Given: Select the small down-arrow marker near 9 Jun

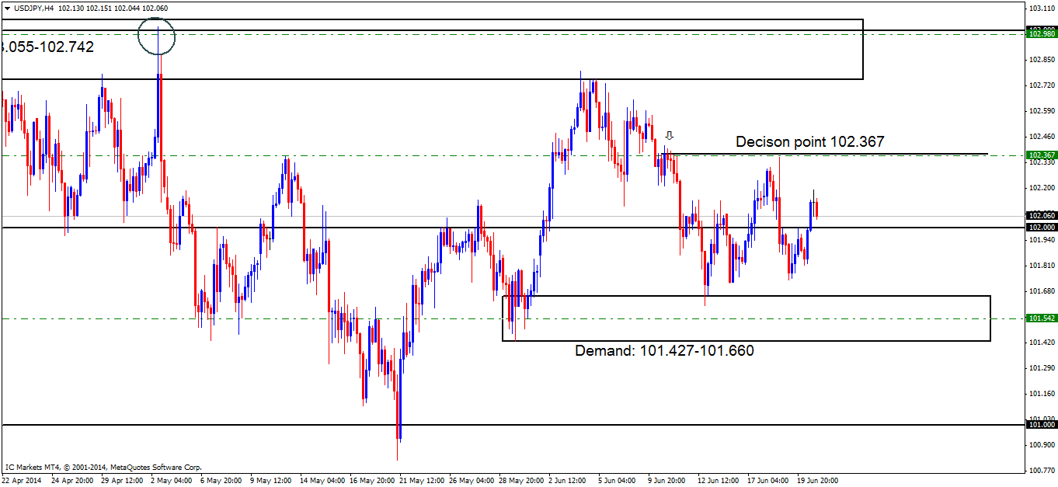Looking at the screenshot, I should (x=669, y=135).
